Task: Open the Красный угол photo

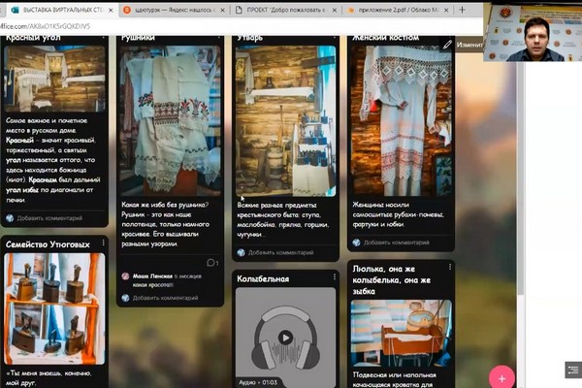Action: (54, 79)
